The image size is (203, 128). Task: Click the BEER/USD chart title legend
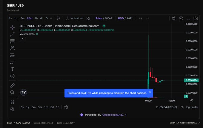pyautogui.click(x=59, y=26)
